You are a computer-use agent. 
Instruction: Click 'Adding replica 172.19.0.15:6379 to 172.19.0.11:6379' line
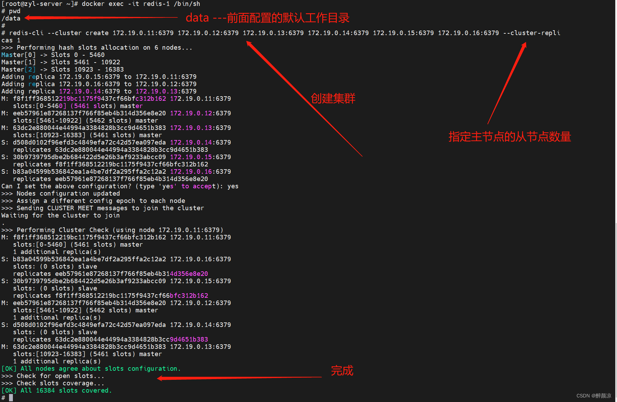click(99, 77)
